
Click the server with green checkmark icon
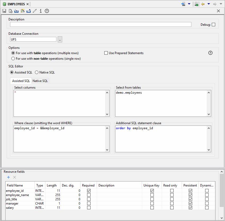[x=196, y=4]
